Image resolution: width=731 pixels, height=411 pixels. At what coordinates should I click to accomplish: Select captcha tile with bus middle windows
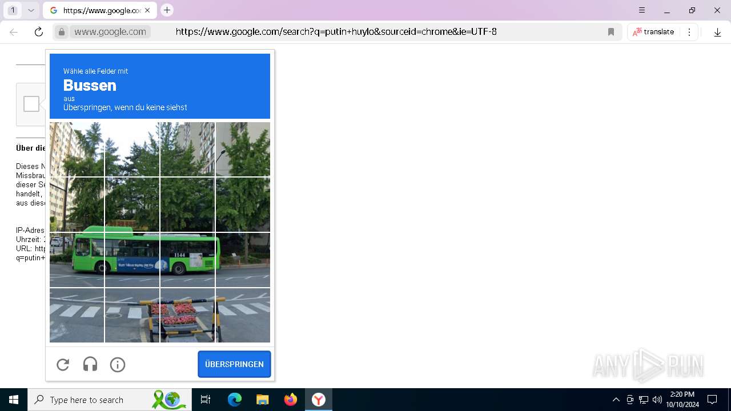coord(132,260)
